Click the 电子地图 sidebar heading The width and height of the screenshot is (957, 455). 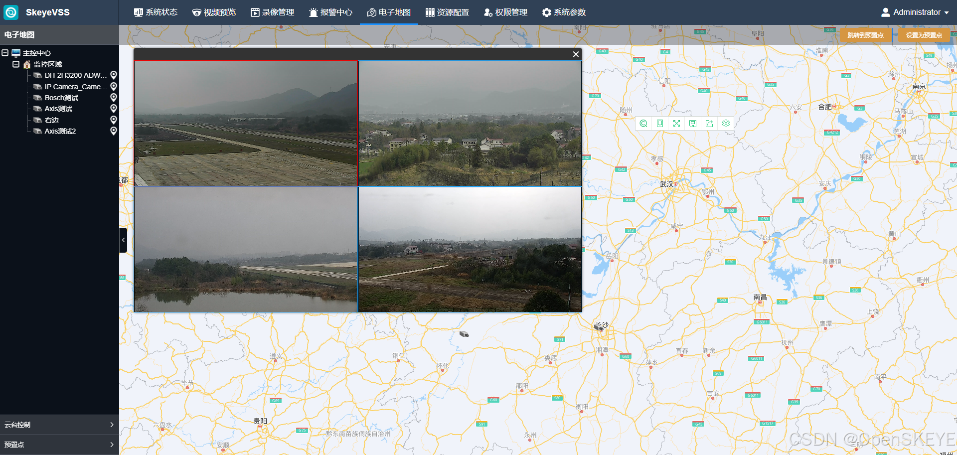[x=19, y=35]
